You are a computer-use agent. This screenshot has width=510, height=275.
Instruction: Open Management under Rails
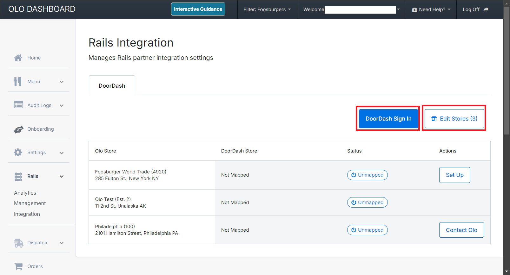(x=30, y=203)
